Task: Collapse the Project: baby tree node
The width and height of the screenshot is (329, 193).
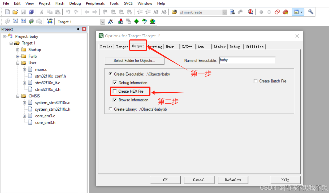Action: click(5, 36)
